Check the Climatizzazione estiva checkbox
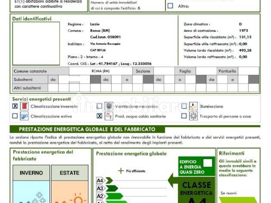This screenshot has width=271, height=203. point(15,116)
